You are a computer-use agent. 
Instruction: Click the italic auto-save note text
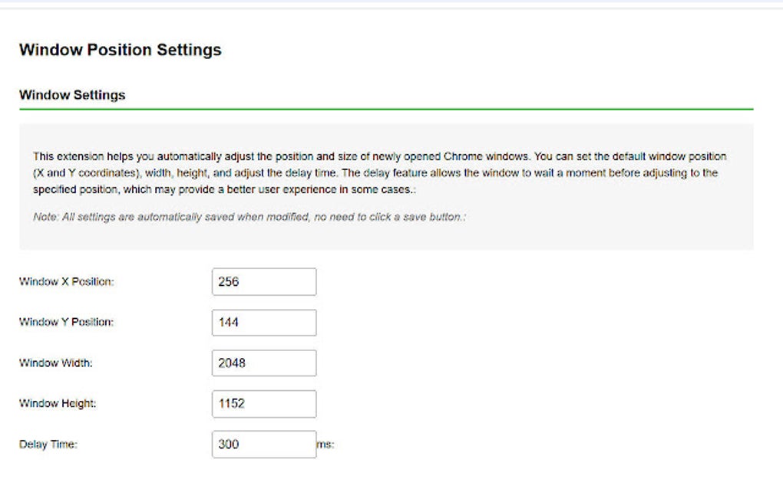[249, 217]
